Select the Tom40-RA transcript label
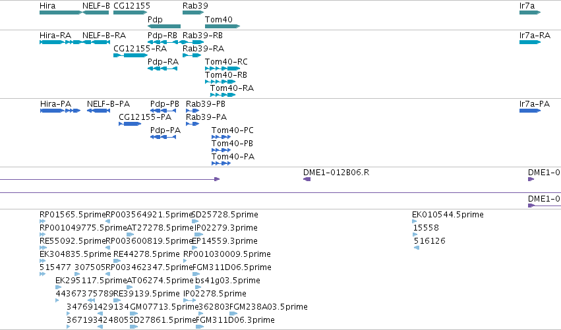561x330 pixels. (x=232, y=88)
